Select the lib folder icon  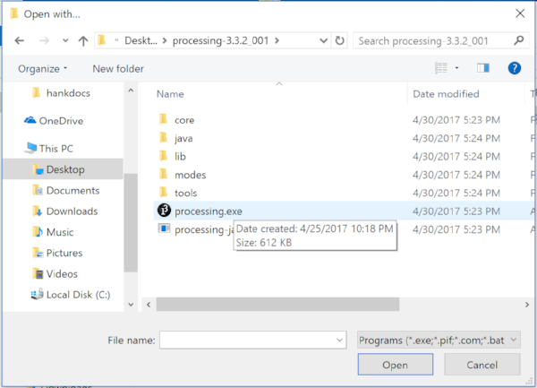164,156
